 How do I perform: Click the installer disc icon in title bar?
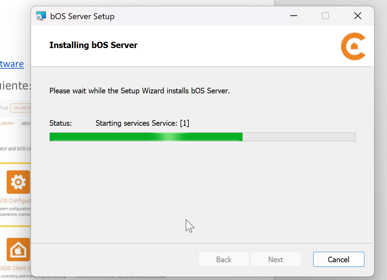click(x=41, y=16)
